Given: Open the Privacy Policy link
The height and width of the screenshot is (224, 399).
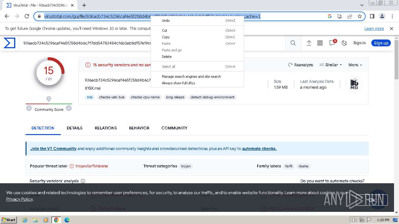Looking at the screenshot, I should (x=19, y=199).
